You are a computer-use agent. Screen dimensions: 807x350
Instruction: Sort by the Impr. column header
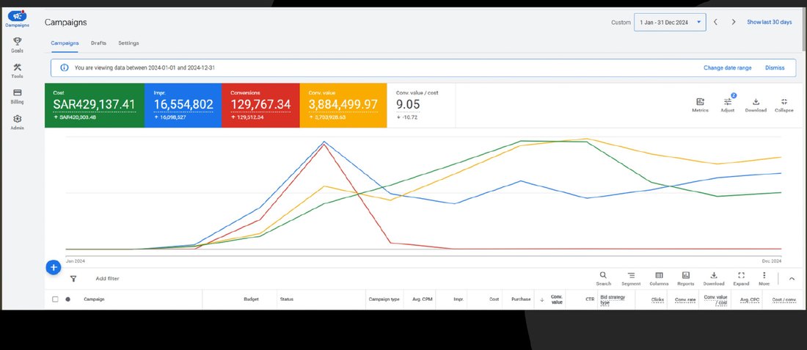click(x=459, y=299)
